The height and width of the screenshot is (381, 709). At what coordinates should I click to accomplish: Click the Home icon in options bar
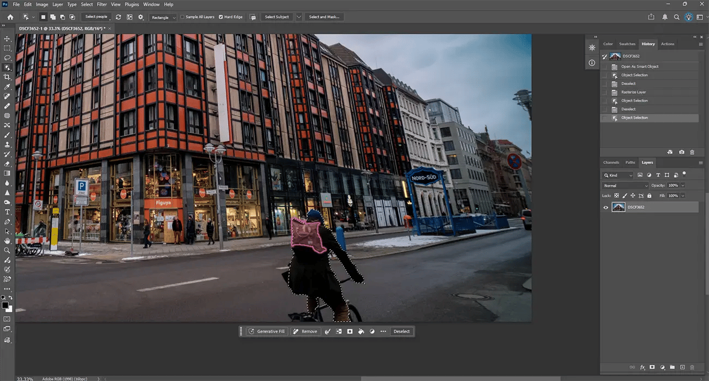point(10,17)
